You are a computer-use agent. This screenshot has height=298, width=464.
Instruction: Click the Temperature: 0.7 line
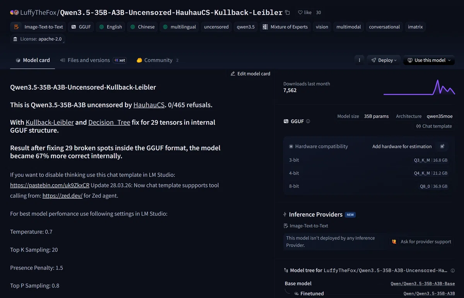point(31,232)
